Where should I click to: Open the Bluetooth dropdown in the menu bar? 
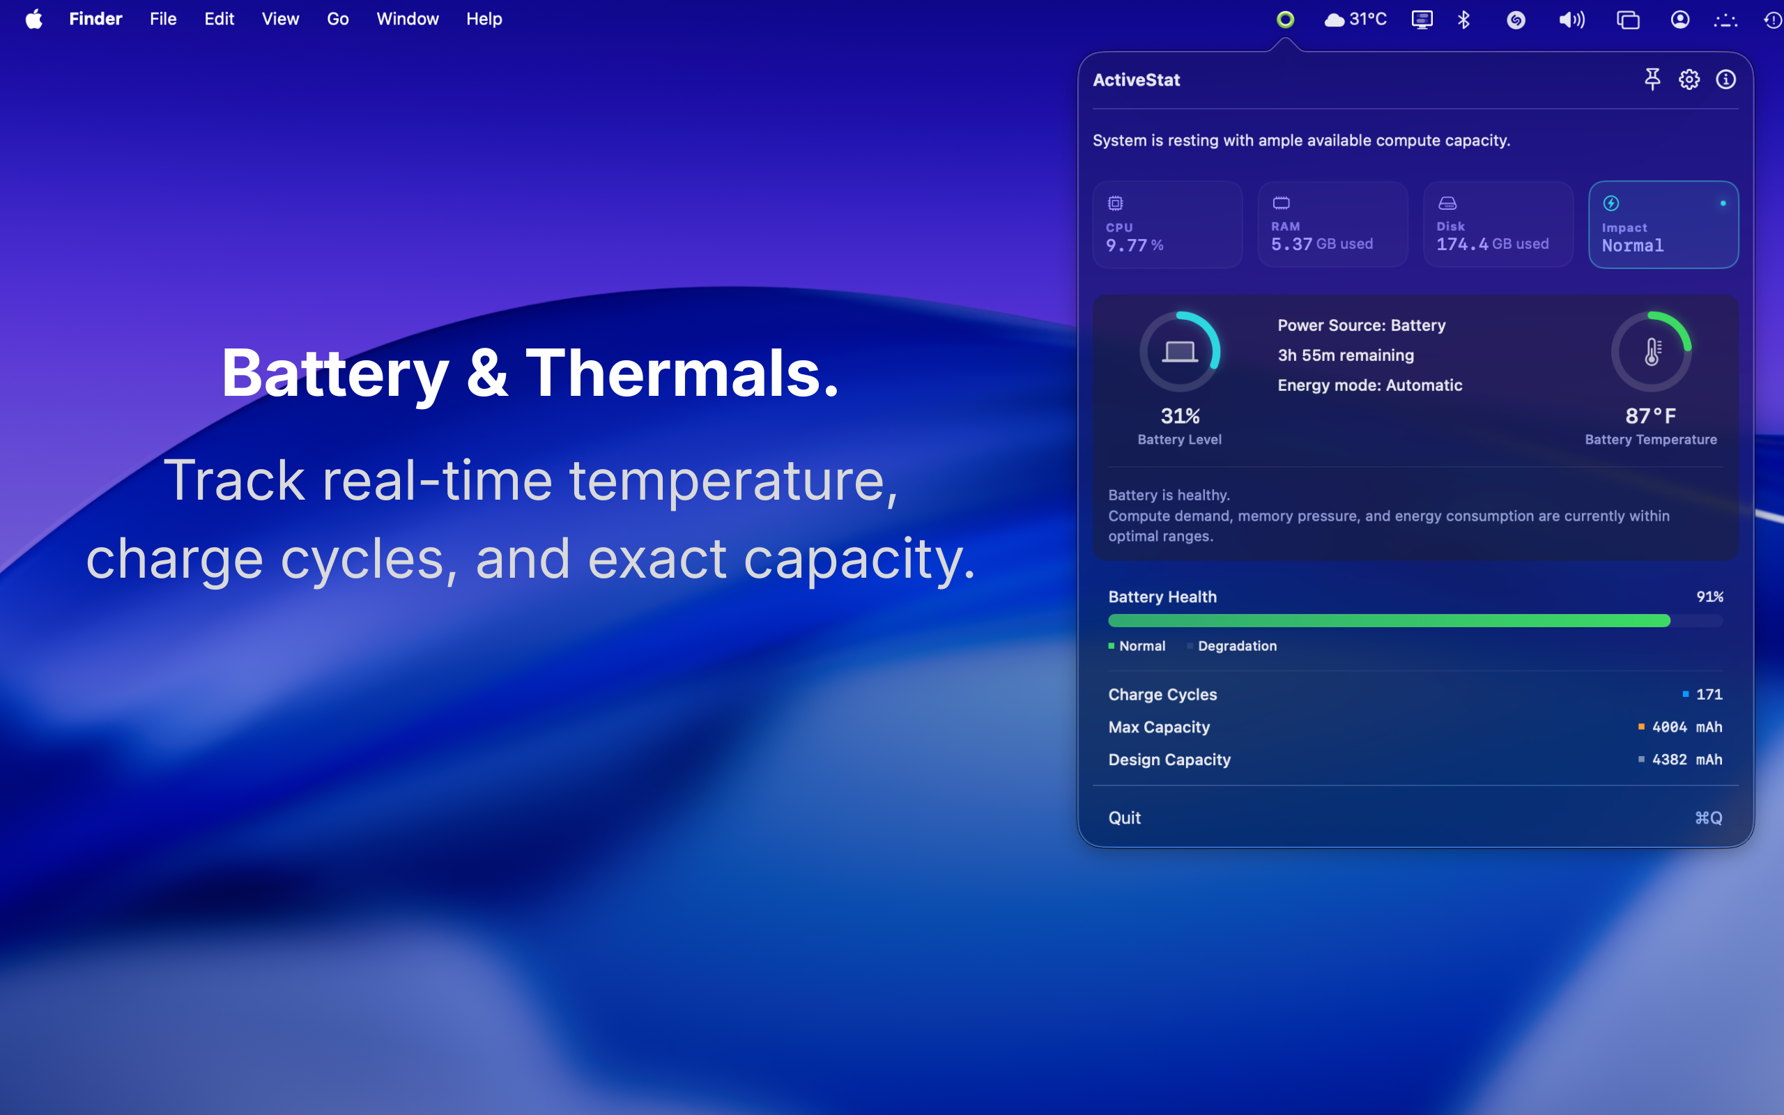(1464, 20)
